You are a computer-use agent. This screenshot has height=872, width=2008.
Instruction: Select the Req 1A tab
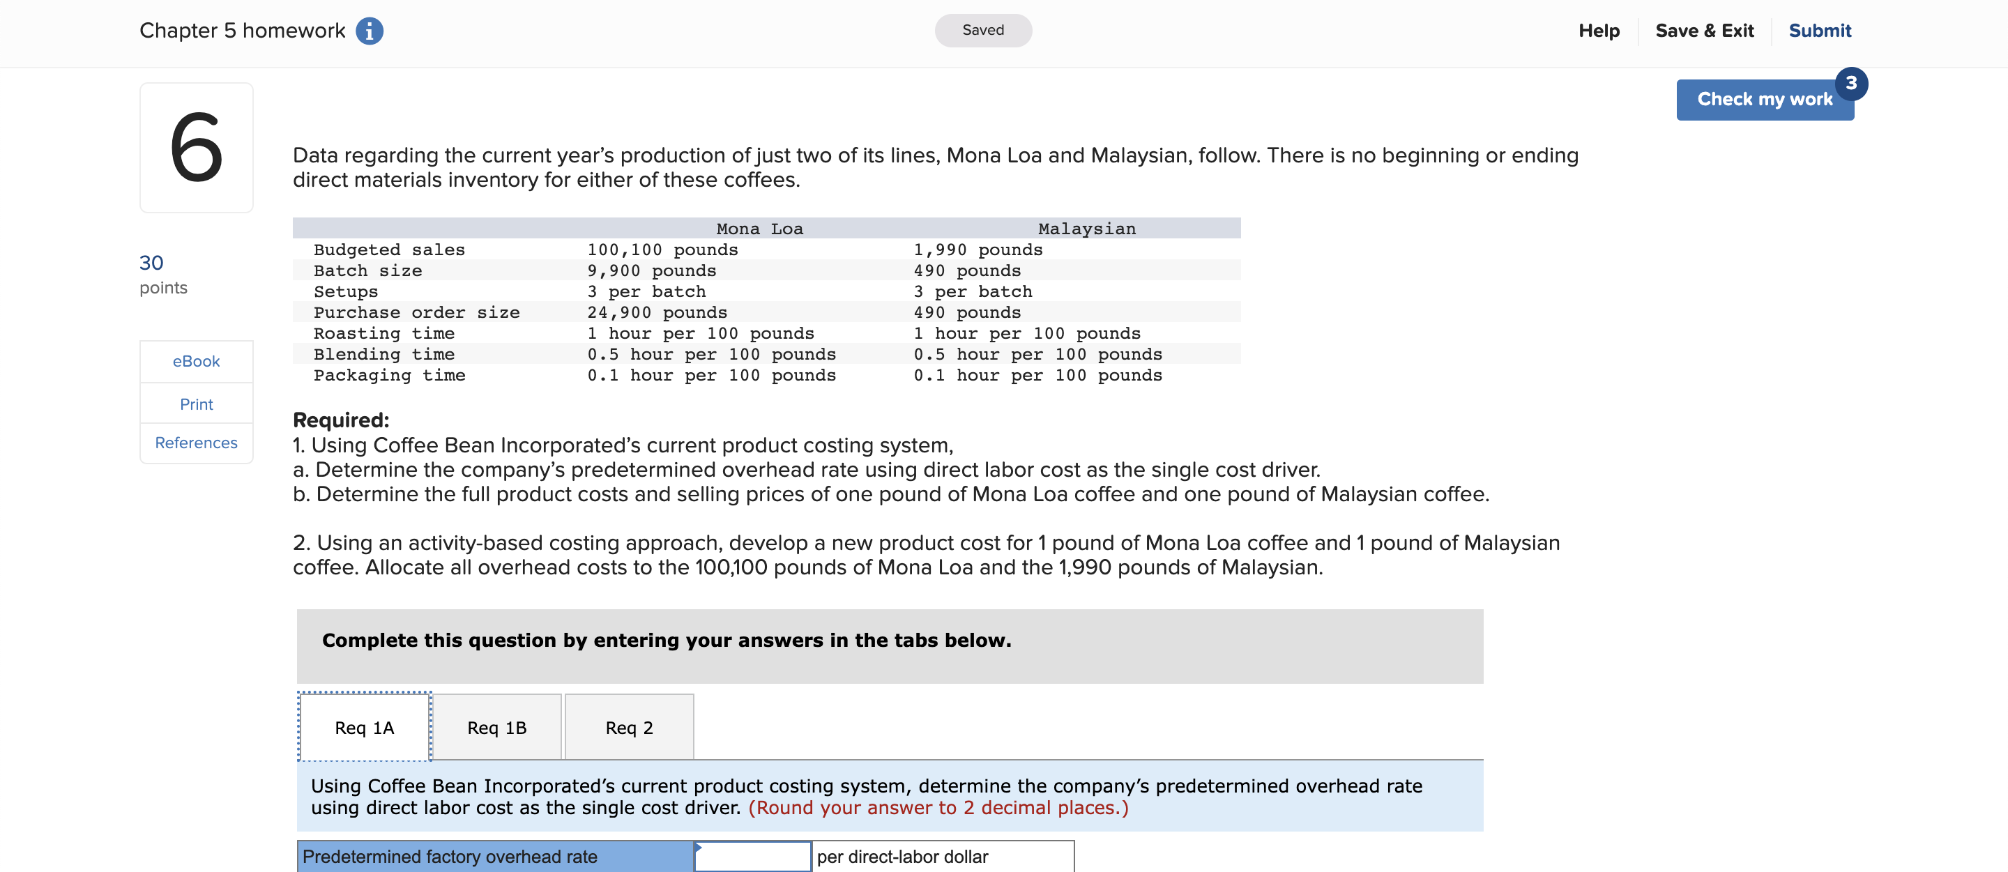pos(364,727)
